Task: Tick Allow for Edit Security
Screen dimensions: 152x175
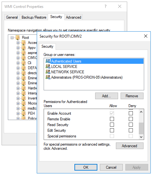Action: coord(112,130)
